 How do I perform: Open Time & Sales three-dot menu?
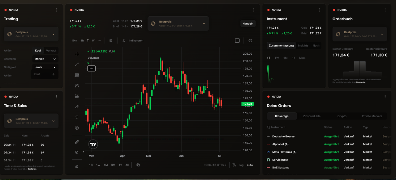click(57, 97)
